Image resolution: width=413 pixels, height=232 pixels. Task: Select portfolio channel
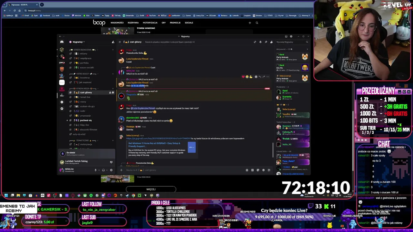(84, 63)
